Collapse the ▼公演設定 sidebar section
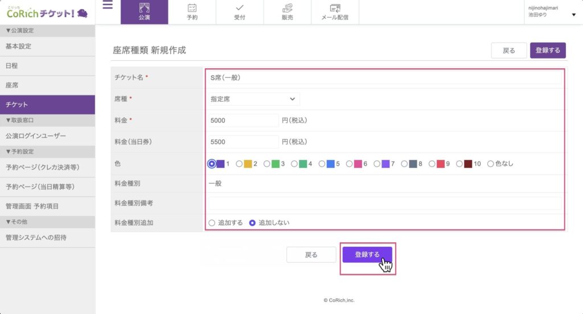The height and width of the screenshot is (314, 583). pos(19,30)
